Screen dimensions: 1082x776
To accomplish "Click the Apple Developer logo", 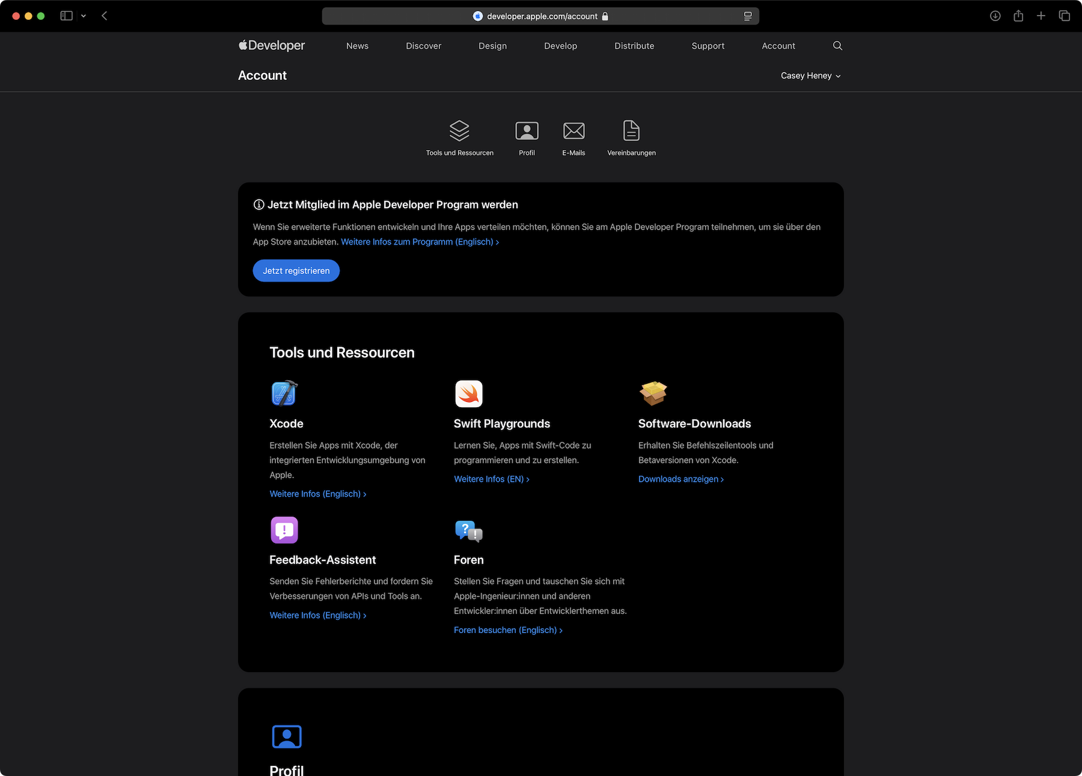I will [272, 45].
